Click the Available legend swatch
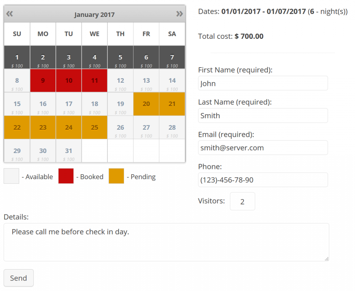355x291 pixels. pos(11,176)
